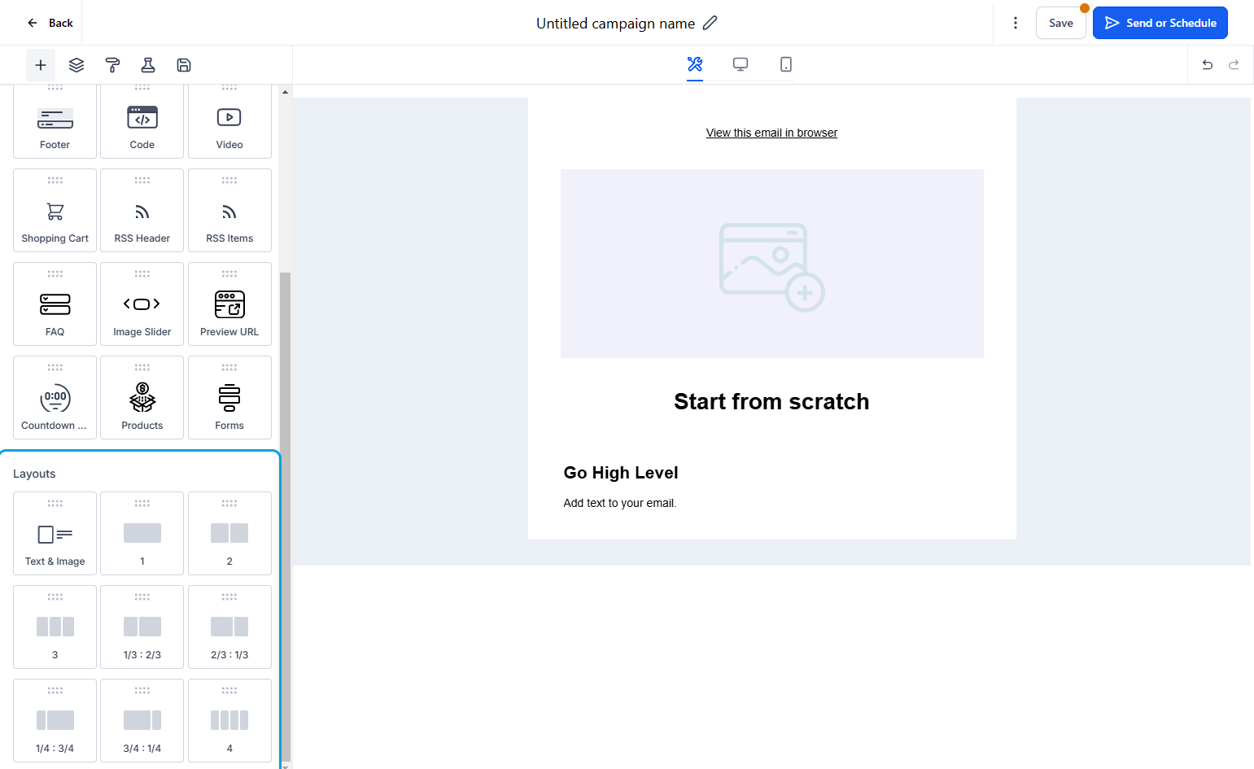
Task: Choose the 4 column layout
Action: [229, 720]
